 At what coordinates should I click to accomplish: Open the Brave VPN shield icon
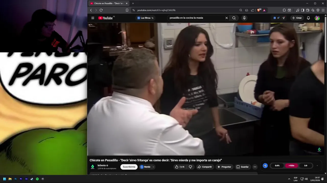318,10
